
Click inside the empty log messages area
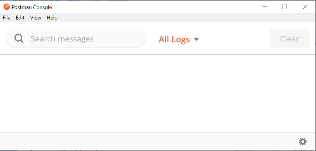point(157,93)
